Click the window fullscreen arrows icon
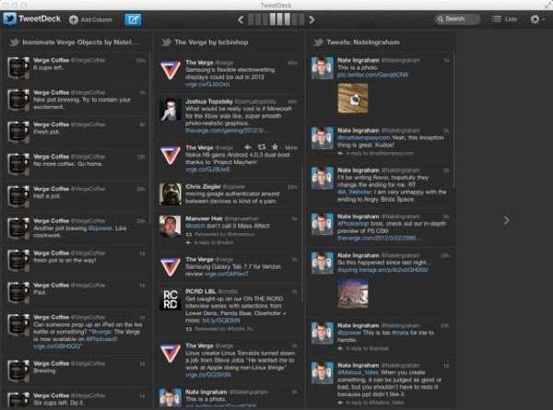This screenshot has width=553, height=410. tap(547, 5)
